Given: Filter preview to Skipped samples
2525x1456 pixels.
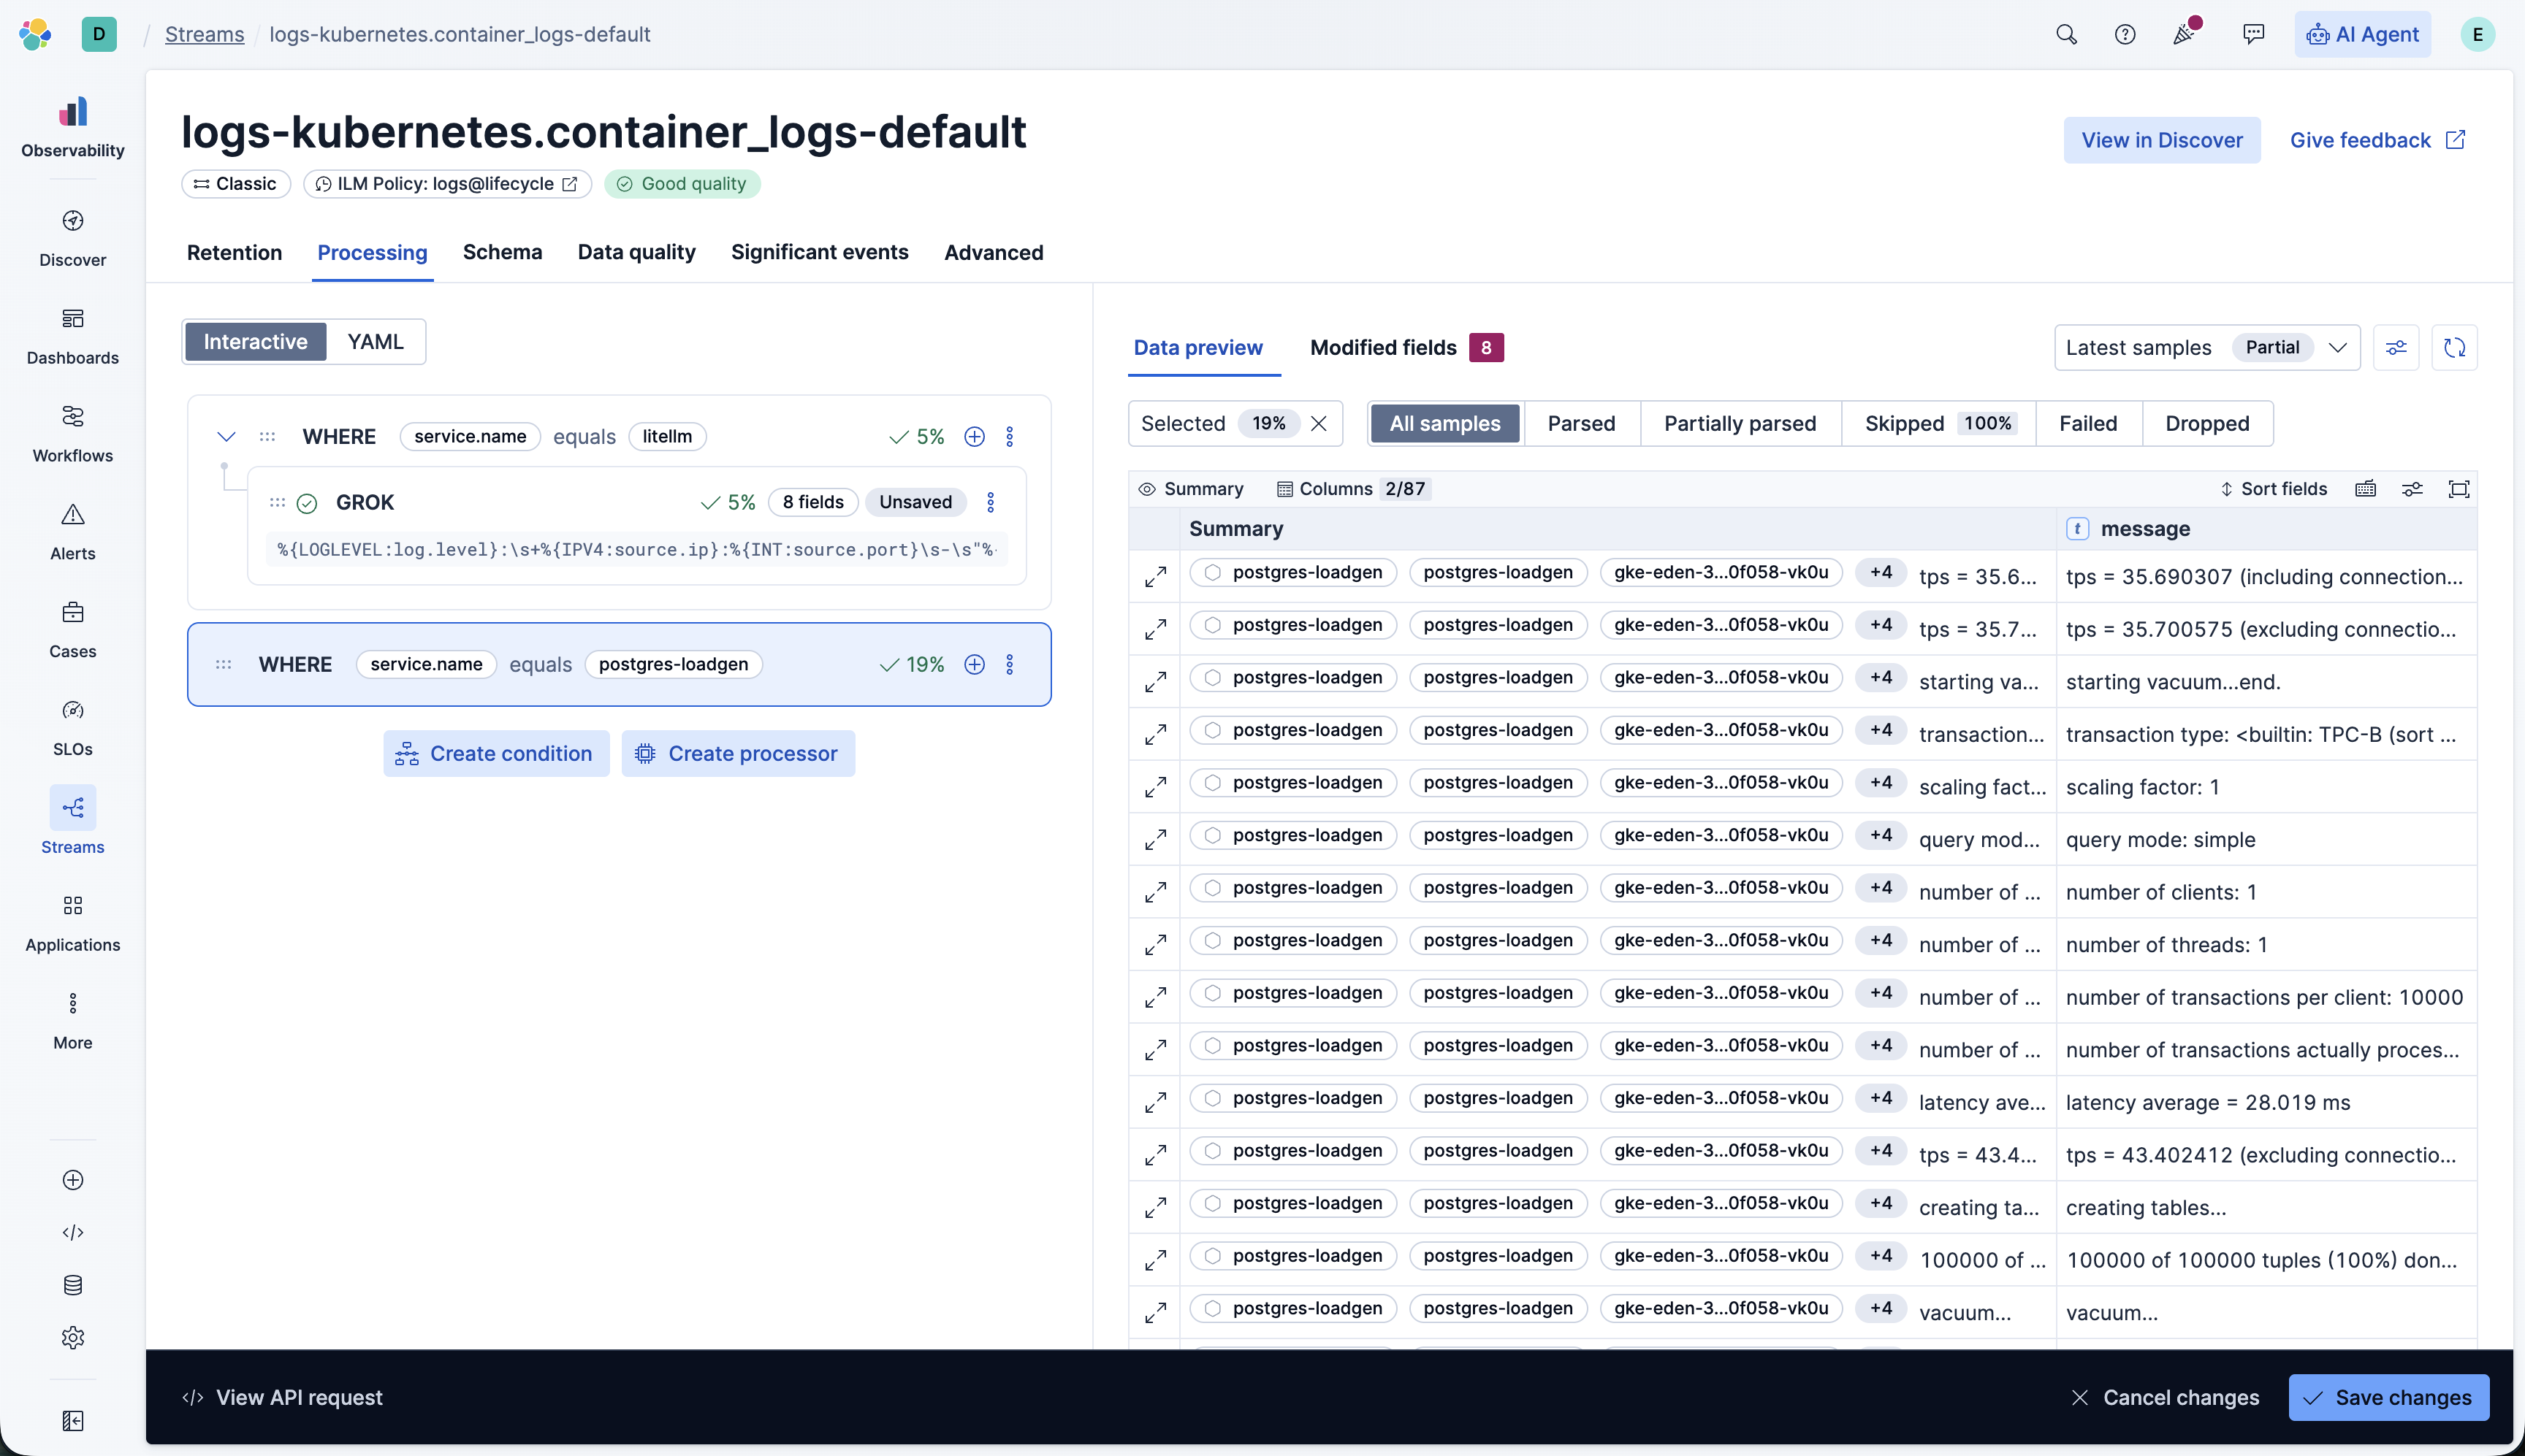Looking at the screenshot, I should 1938,424.
